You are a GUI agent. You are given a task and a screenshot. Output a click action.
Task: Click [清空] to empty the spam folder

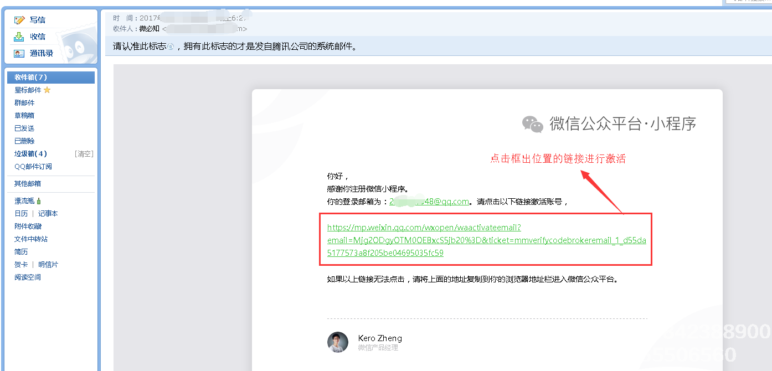(84, 154)
